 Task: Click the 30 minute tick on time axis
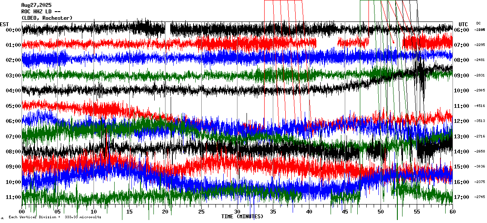[x=237, y=212]
